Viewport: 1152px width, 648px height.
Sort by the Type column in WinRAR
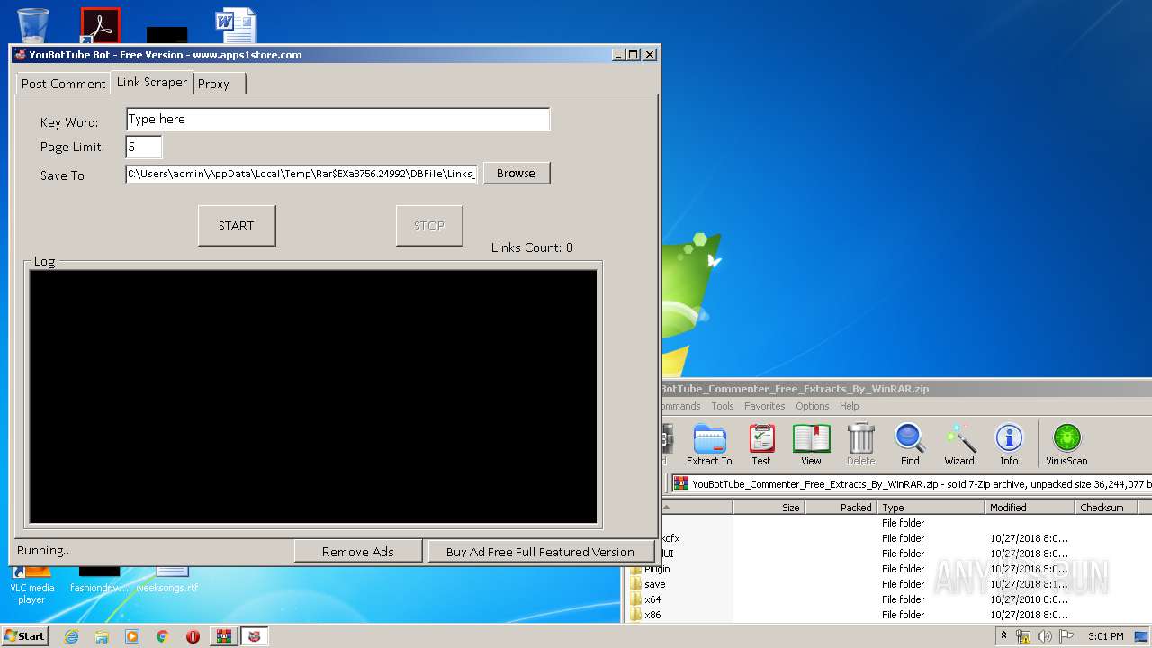click(x=931, y=508)
